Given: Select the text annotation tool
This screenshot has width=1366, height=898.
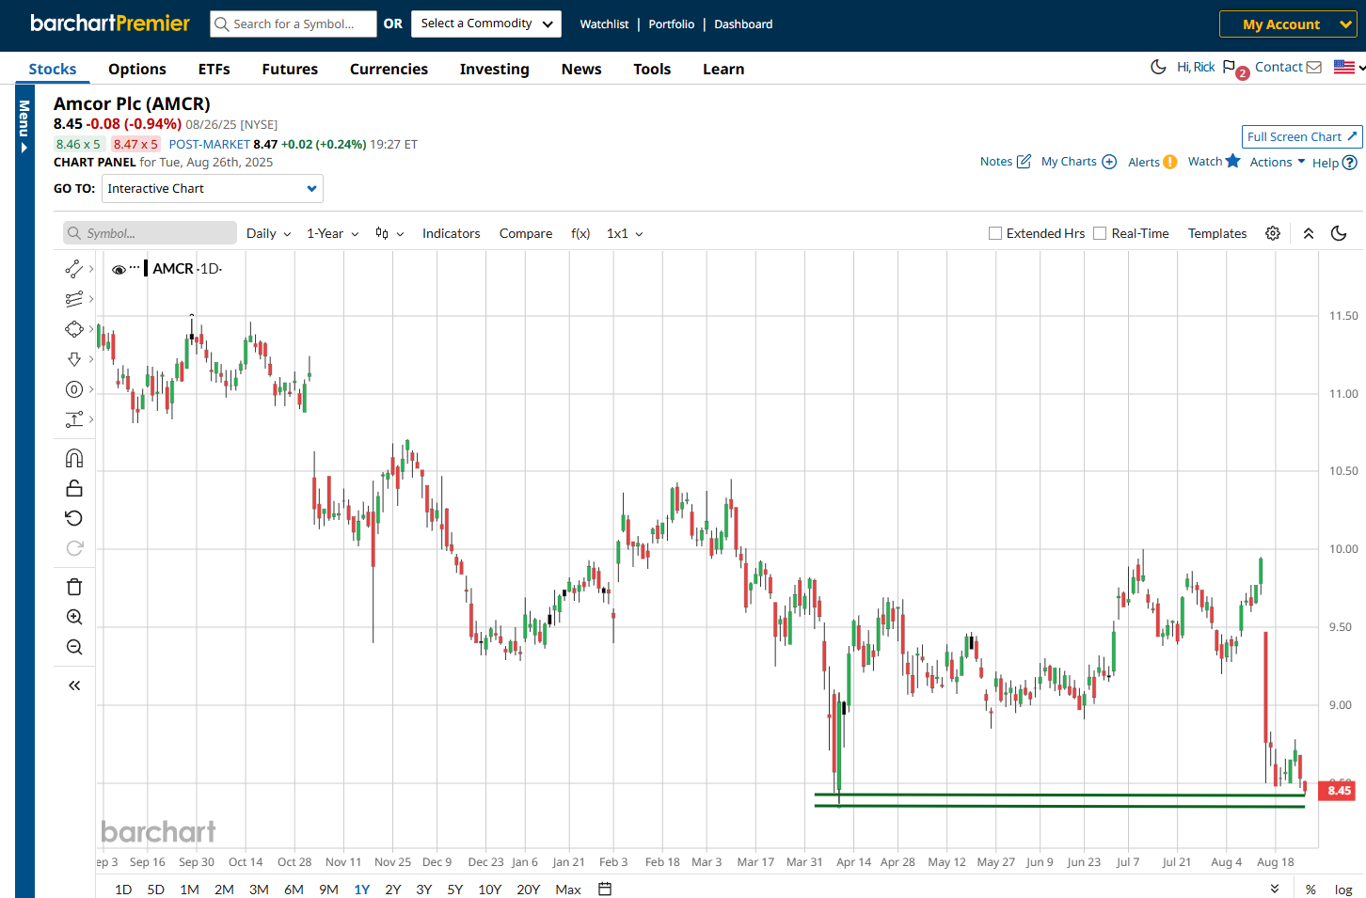Looking at the screenshot, I should (74, 419).
